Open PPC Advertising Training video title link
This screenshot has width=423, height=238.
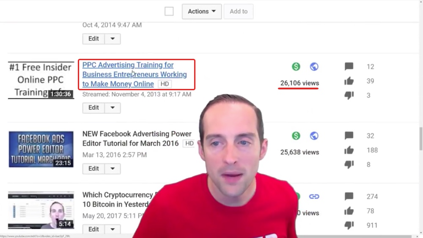click(135, 74)
